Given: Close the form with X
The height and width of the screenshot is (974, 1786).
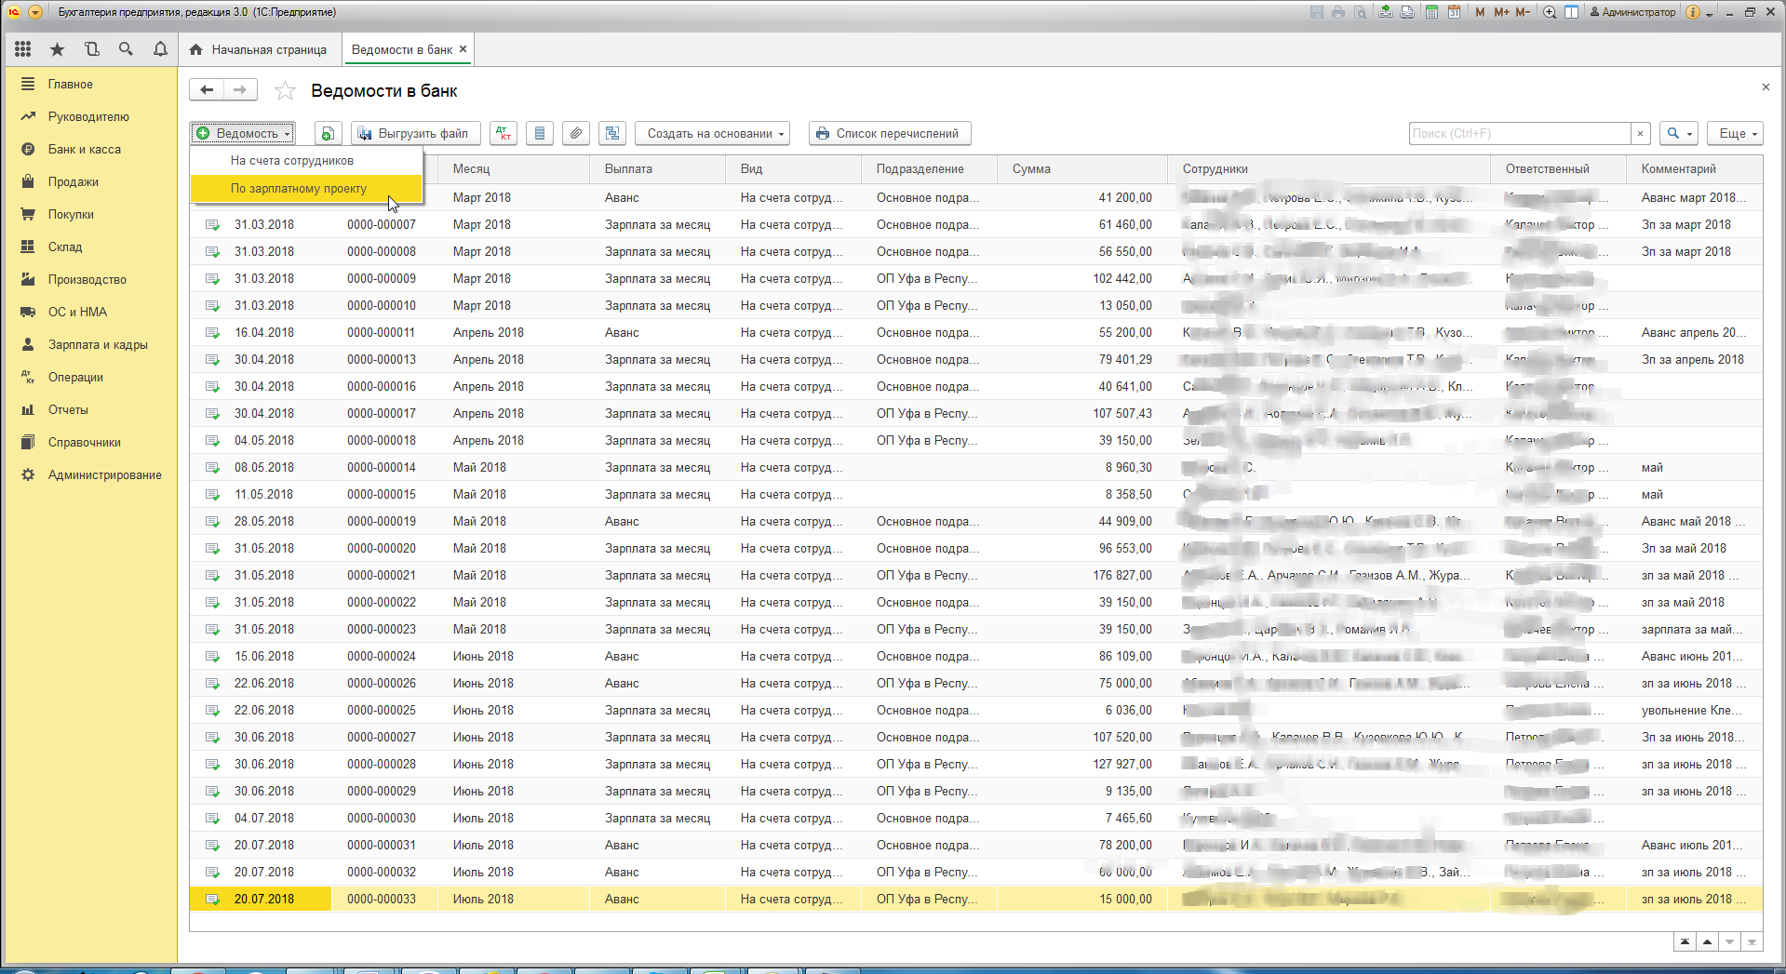Looking at the screenshot, I should click(1766, 87).
